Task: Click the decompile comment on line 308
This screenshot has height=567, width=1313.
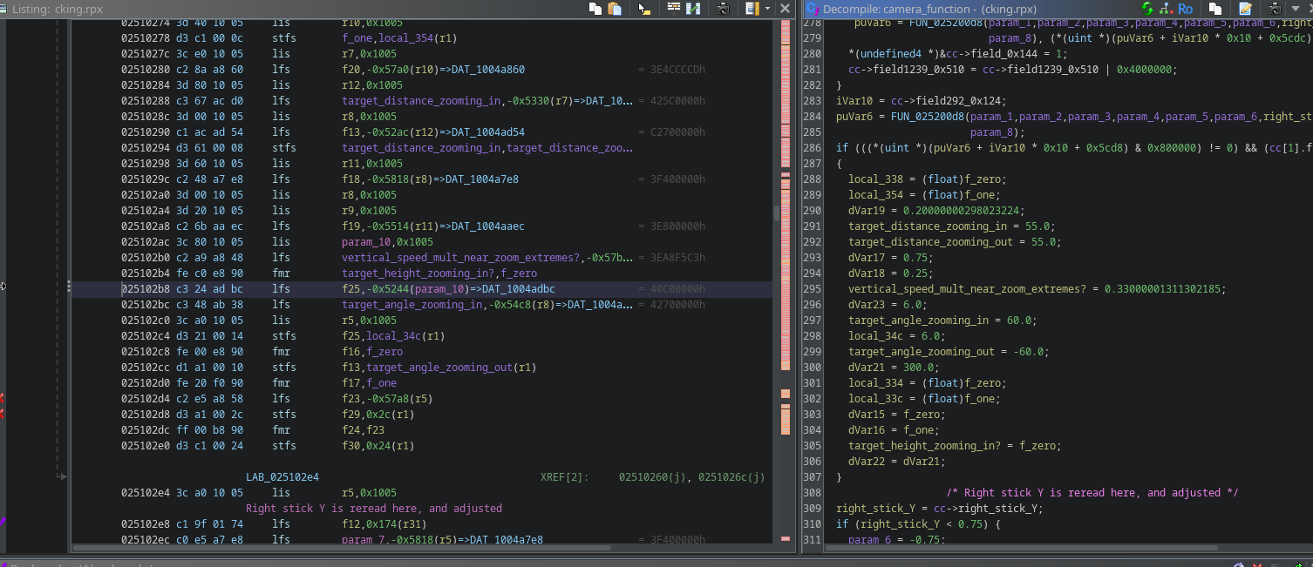Action: coord(1092,493)
